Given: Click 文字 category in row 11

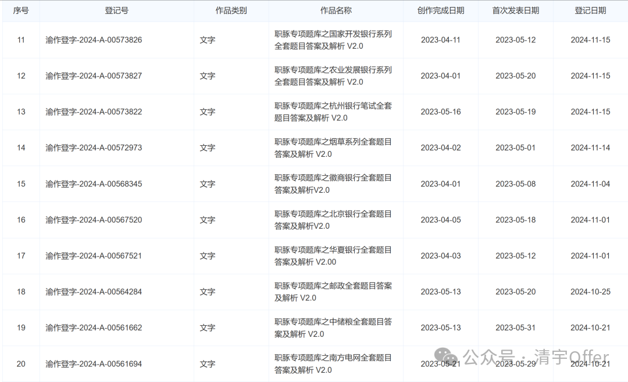Looking at the screenshot, I should pyautogui.click(x=208, y=40).
